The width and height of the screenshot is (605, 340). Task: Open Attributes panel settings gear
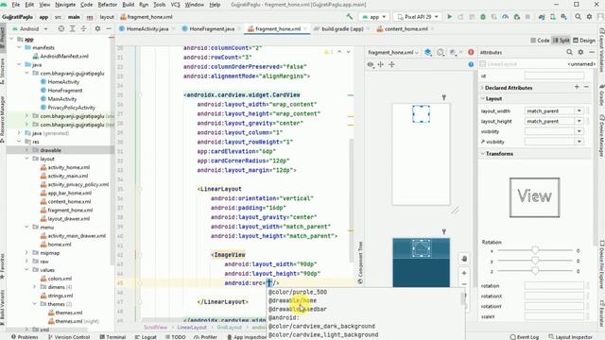(x=580, y=52)
